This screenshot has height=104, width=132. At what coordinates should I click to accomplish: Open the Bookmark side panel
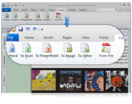pyautogui.click(x=4, y=62)
